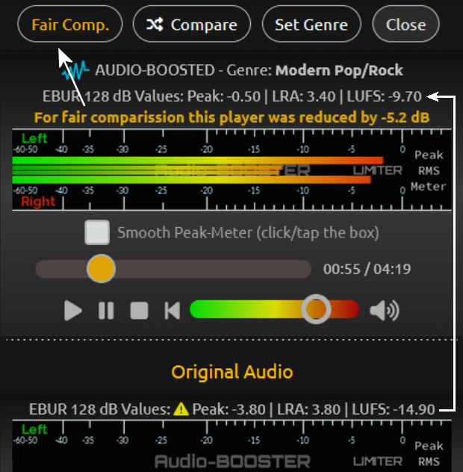The height and width of the screenshot is (472, 463).
Task: Click the Fair Comp. button
Action: point(70,24)
